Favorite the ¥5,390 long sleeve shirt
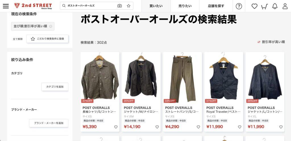The width and height of the screenshot is (291, 141). pyautogui.click(x=116, y=127)
